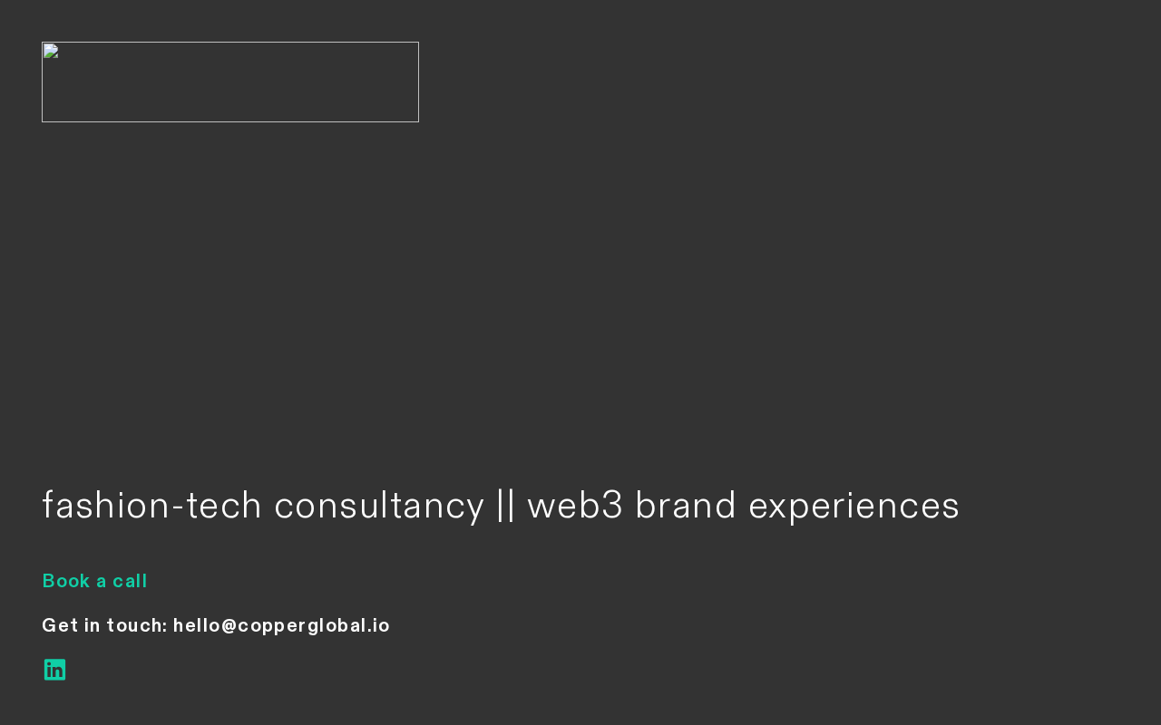This screenshot has width=1161, height=725.
Task: Click the broken-image icon in the logo corner
Action: [51, 51]
